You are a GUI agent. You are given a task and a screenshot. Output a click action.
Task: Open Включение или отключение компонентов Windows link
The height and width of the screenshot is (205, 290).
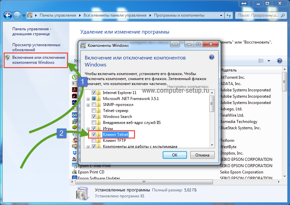tap(39, 60)
